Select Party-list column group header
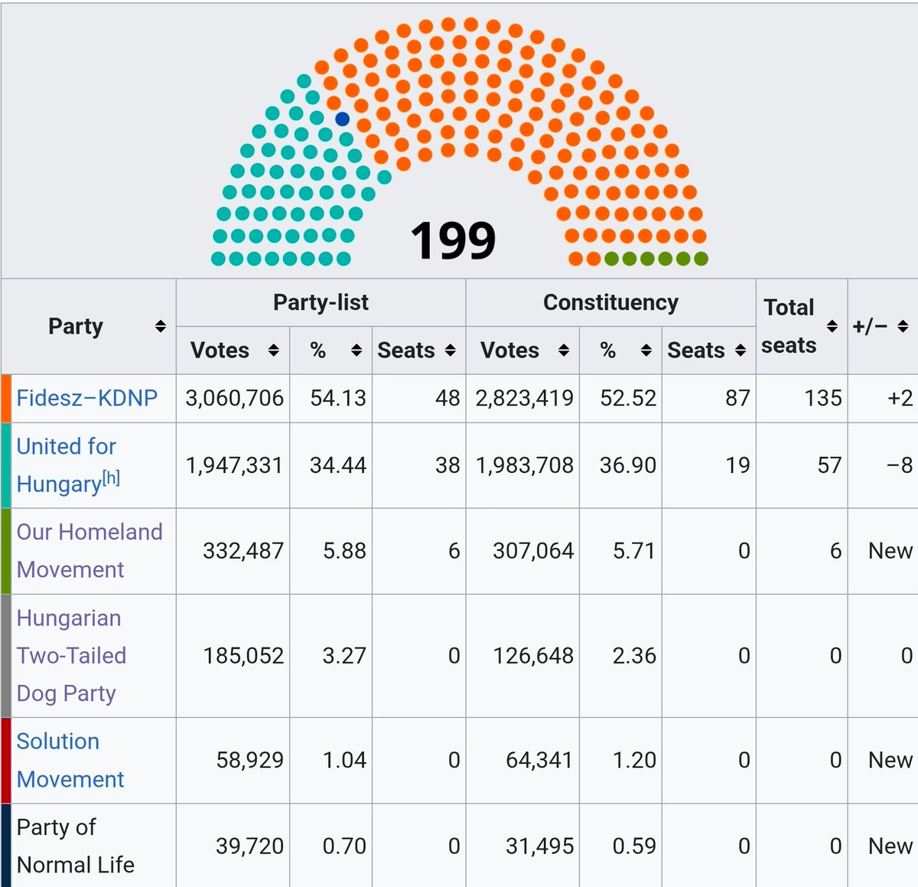The image size is (918, 887). tap(321, 302)
